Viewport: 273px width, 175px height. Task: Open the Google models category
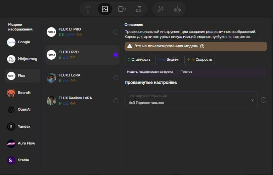point(22,42)
